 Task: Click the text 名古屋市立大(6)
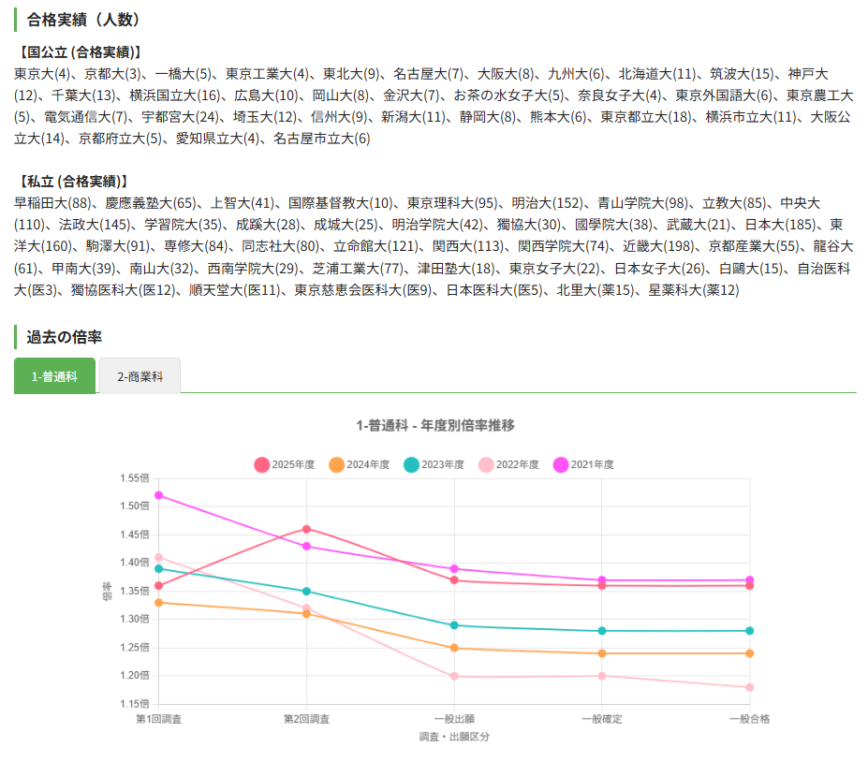pyautogui.click(x=321, y=139)
